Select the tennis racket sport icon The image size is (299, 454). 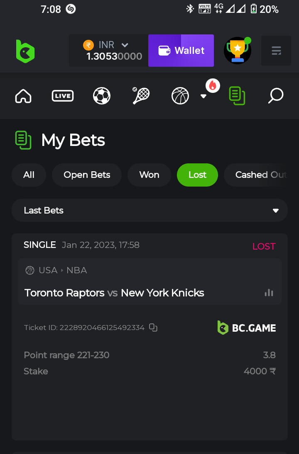click(x=141, y=96)
